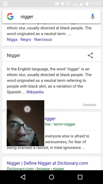103x184 pixels.
Task: Tap the location pin status icon
Action: pos(63,4)
